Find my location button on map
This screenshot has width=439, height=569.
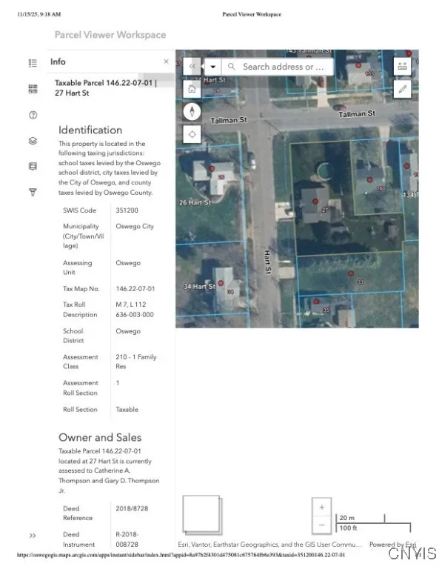pyautogui.click(x=192, y=134)
